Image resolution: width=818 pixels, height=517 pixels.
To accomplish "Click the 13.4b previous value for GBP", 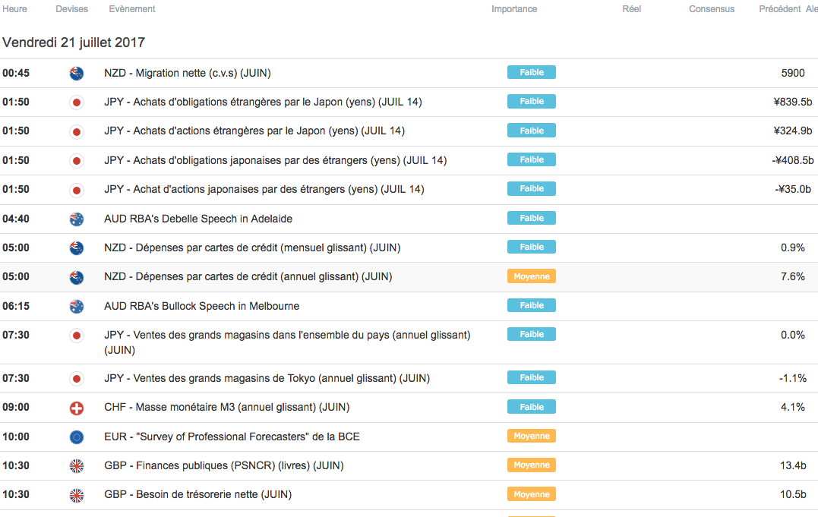I will point(793,465).
